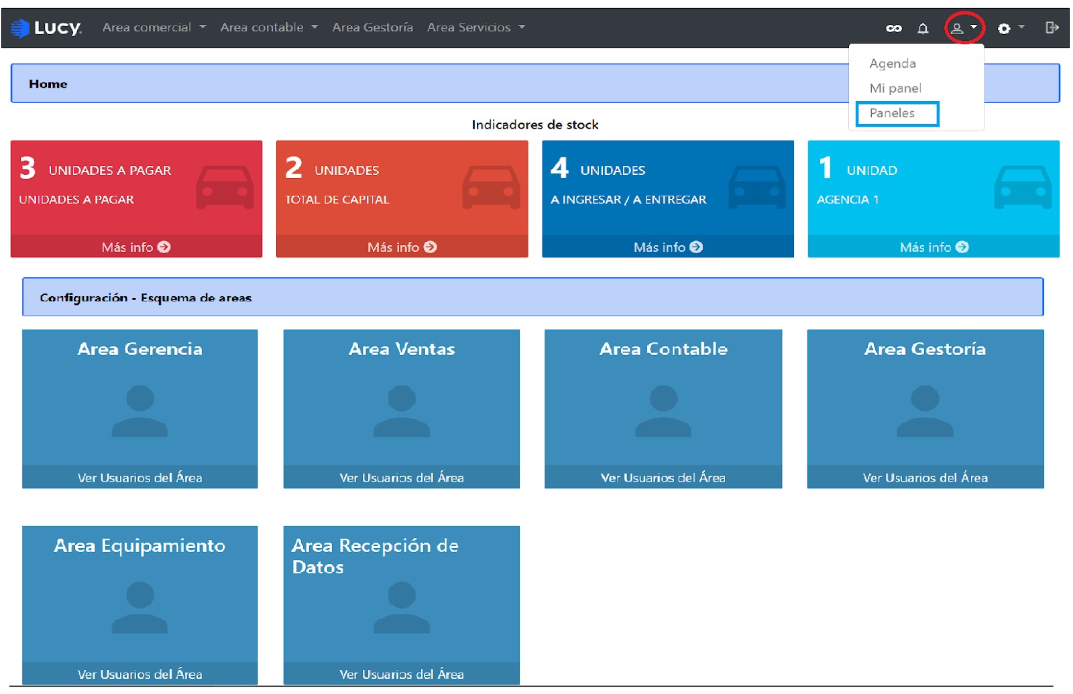Click the TOTAL DE CAPITAL label
Image resolution: width=1073 pixels, height=694 pixels.
click(337, 200)
